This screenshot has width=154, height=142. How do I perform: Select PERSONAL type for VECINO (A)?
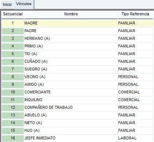coord(135,77)
